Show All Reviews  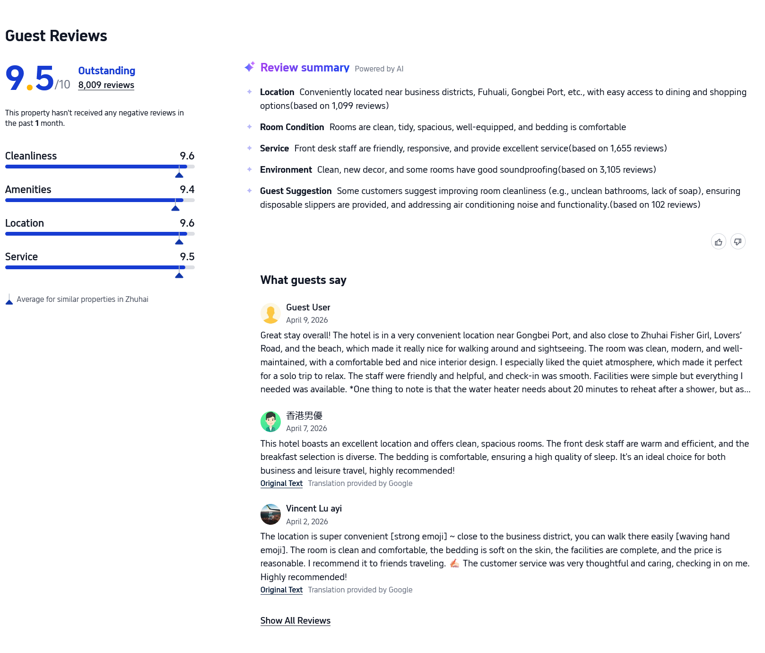pyautogui.click(x=295, y=621)
